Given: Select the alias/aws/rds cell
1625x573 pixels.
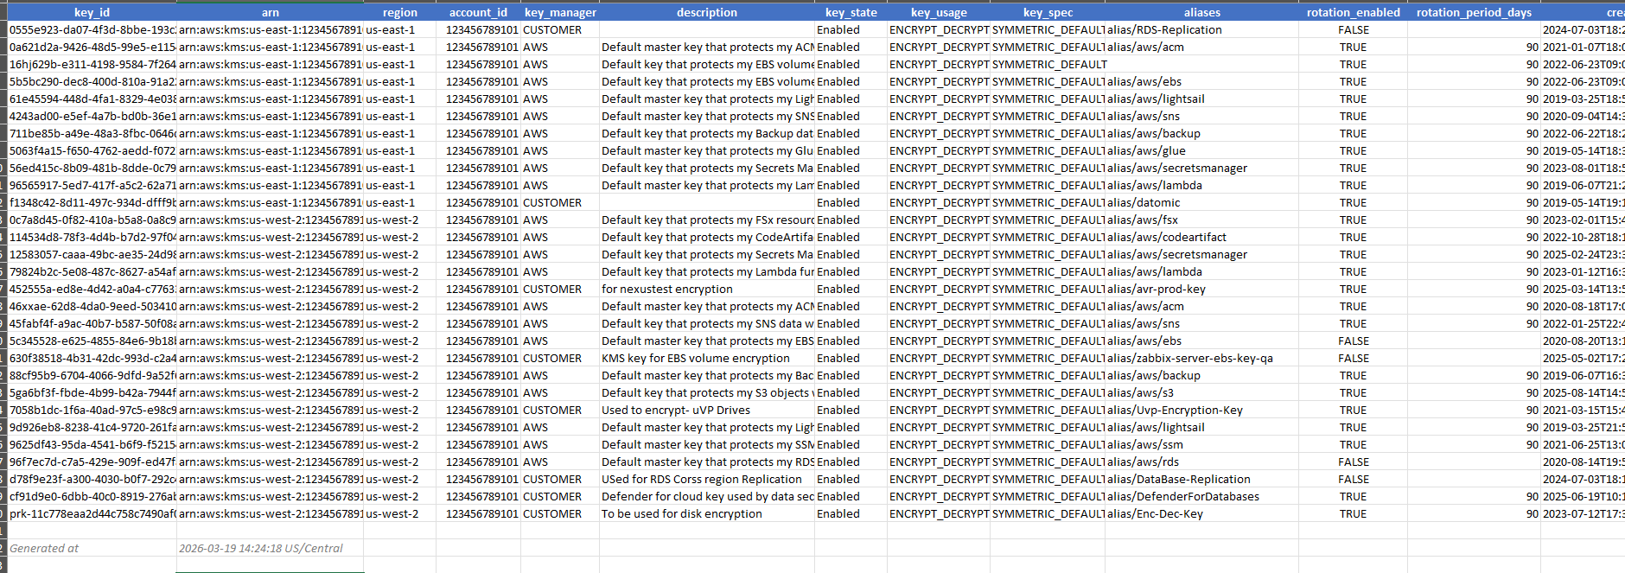Looking at the screenshot, I should pyautogui.click(x=1201, y=462).
